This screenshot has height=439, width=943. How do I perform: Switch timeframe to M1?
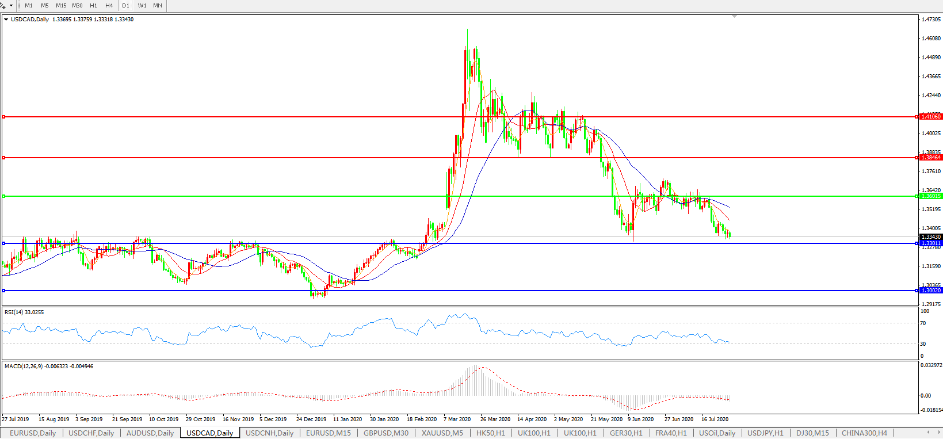[x=29, y=5]
